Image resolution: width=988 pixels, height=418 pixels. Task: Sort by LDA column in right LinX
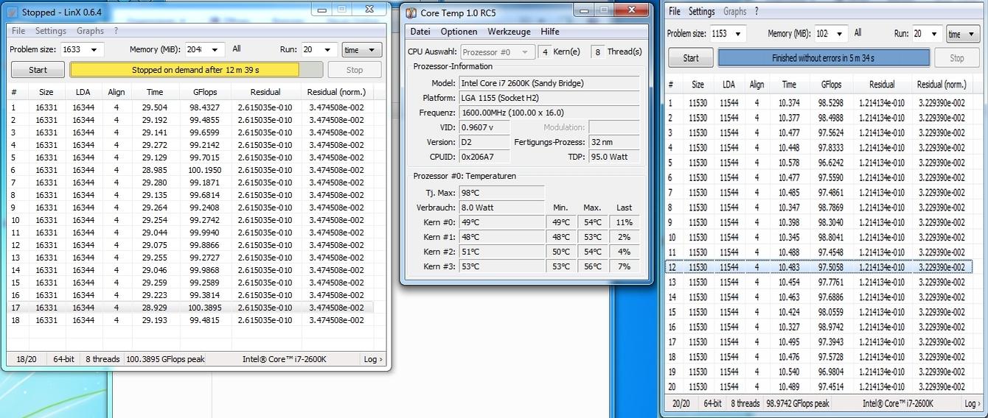point(728,85)
